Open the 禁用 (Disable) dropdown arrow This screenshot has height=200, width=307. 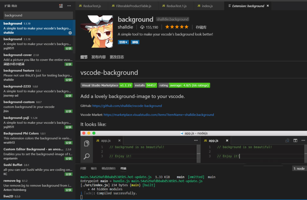click(x=126, y=42)
